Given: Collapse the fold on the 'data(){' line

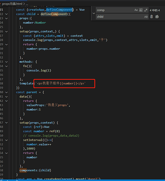Looking at the screenshot, I should 7,97.
